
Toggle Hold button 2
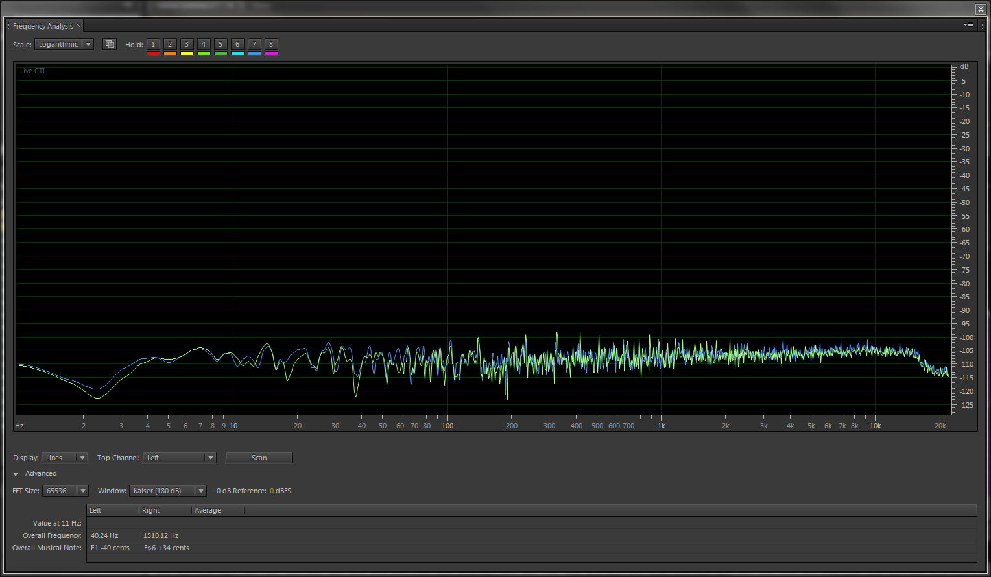tap(170, 44)
